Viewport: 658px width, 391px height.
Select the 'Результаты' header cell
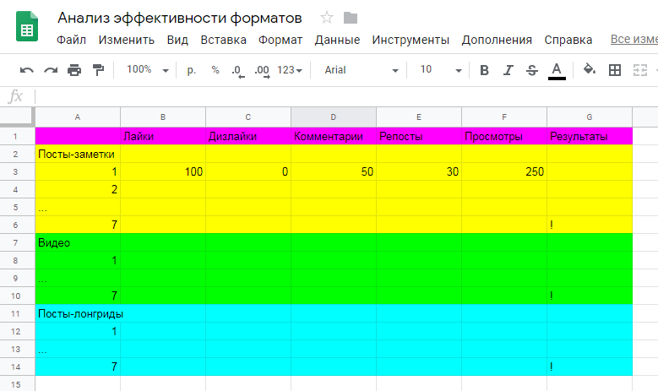(590, 136)
